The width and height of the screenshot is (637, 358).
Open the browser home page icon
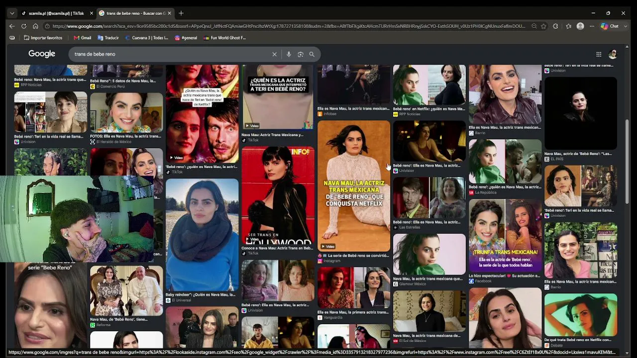click(x=35, y=26)
